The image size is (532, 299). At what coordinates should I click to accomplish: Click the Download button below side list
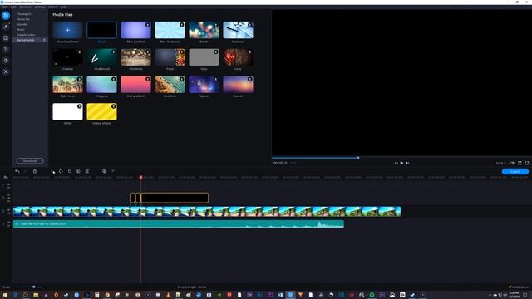[x=30, y=161]
